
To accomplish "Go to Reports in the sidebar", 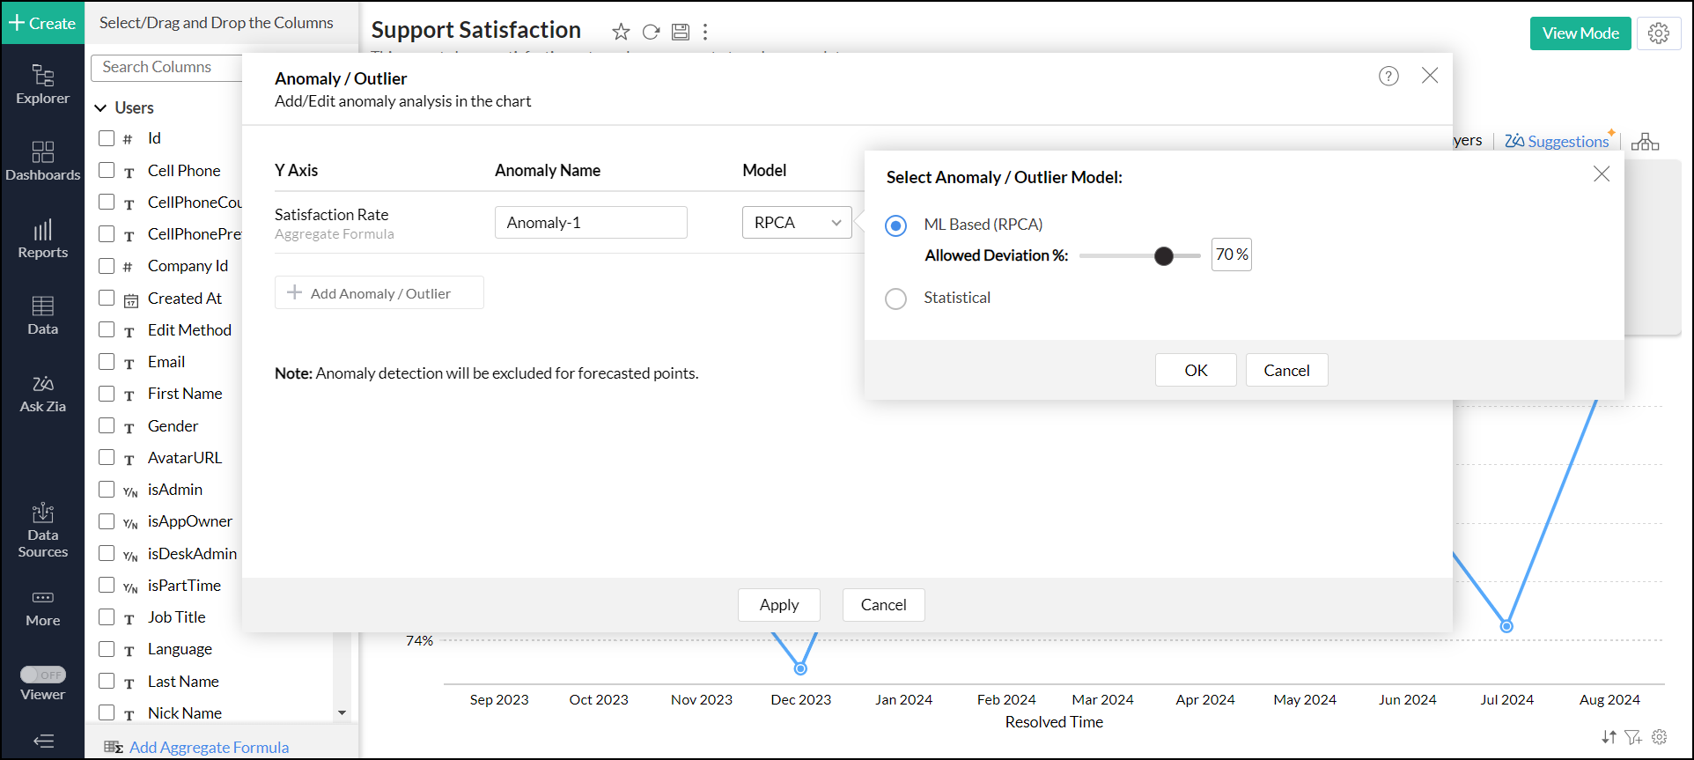I will 42,239.
